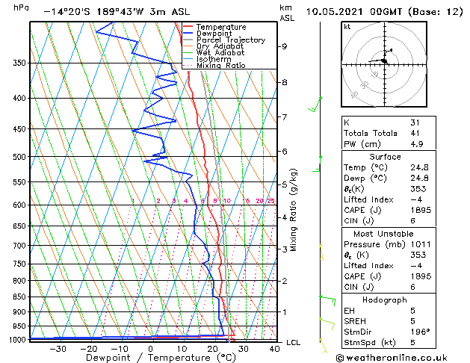Click the wind barb near 700 hPa
This screenshot has height=363, width=470.
(321, 252)
